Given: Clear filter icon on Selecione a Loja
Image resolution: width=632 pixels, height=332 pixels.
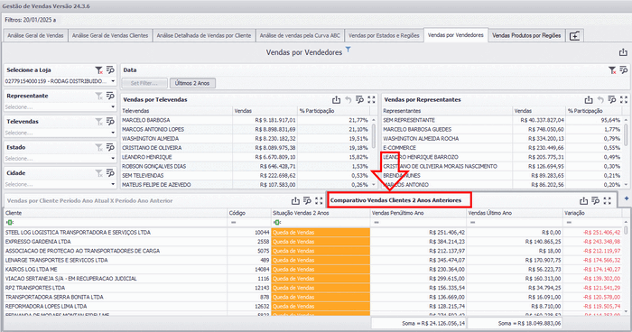Looking at the screenshot, I should pos(98,70).
